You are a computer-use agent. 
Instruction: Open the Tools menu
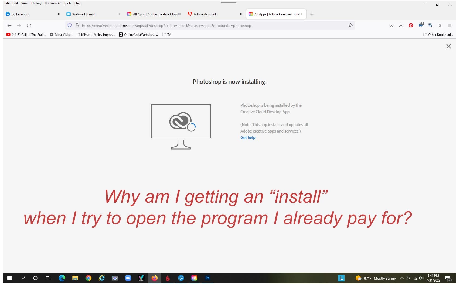click(67, 3)
